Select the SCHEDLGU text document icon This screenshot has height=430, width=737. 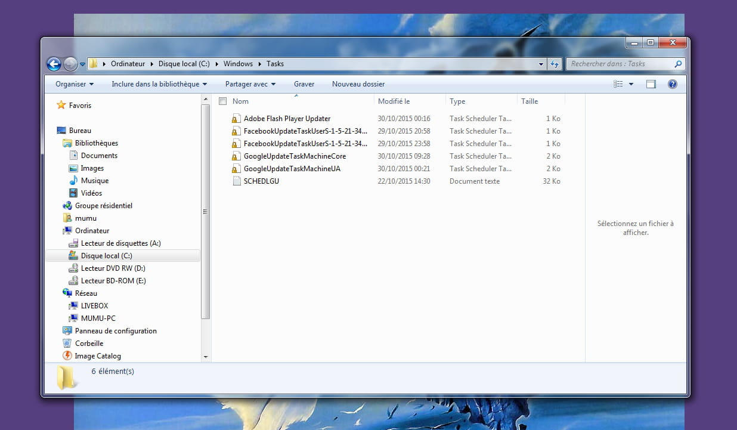pyautogui.click(x=237, y=181)
